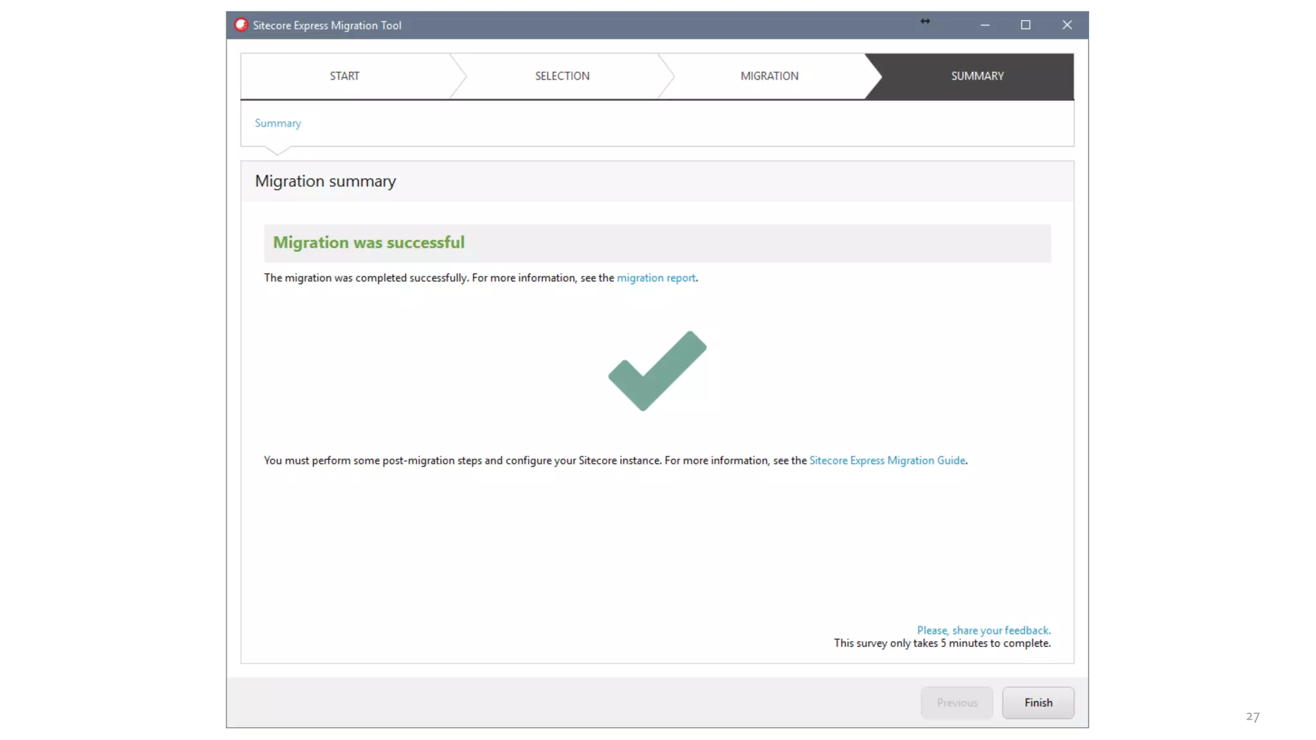The image size is (1316, 740).
Task: Click the horizontal resize arrow icon in title bar
Action: pos(925,22)
